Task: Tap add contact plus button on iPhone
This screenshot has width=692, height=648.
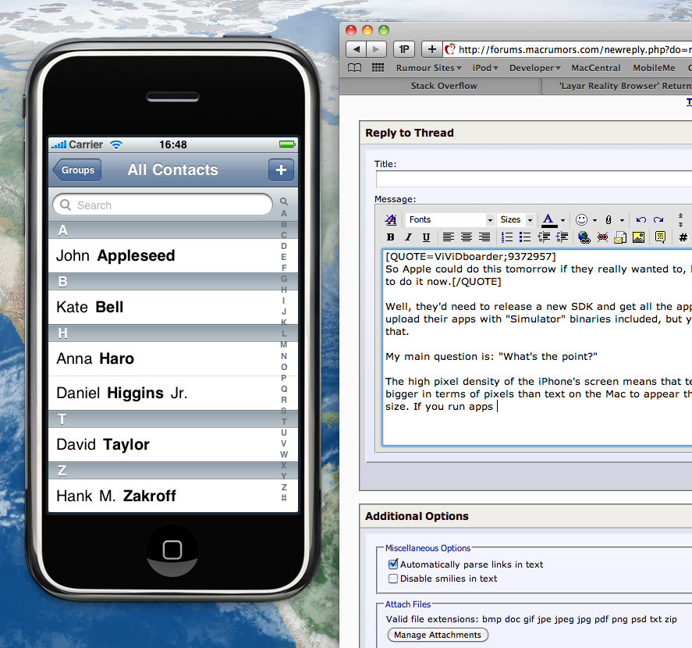Action: [x=281, y=170]
